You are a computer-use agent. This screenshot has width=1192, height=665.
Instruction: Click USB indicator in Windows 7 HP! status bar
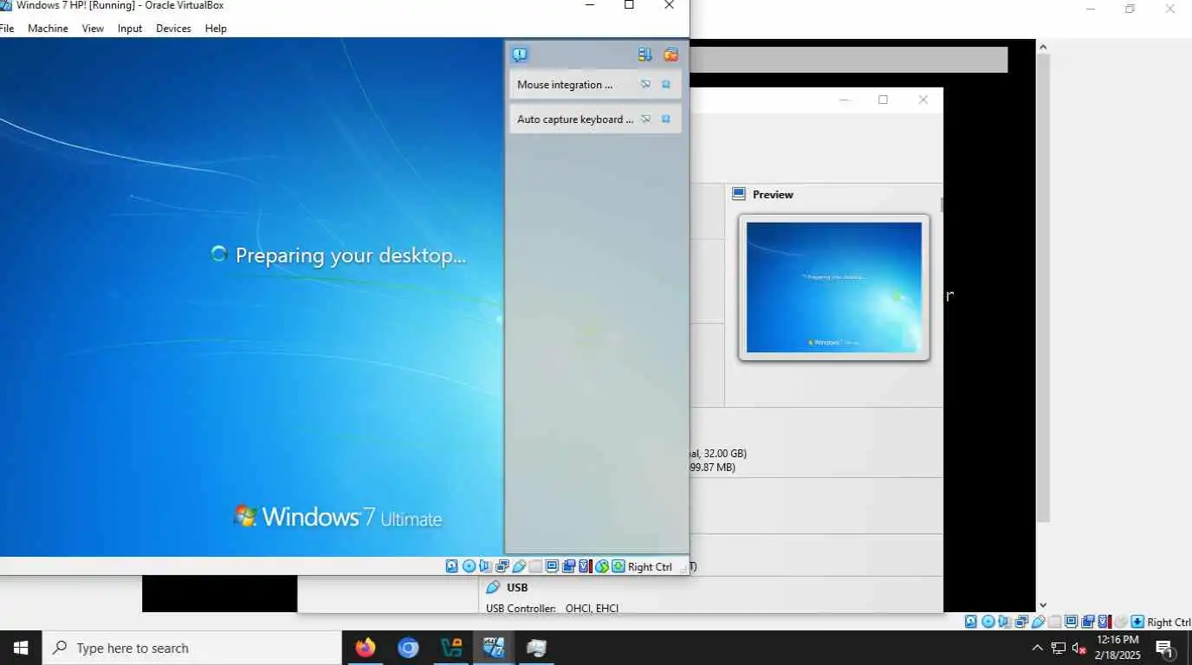click(x=519, y=566)
